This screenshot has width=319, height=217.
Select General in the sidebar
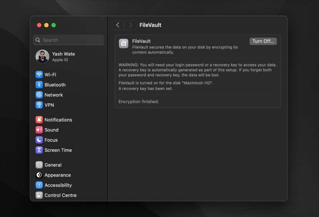click(x=69, y=165)
